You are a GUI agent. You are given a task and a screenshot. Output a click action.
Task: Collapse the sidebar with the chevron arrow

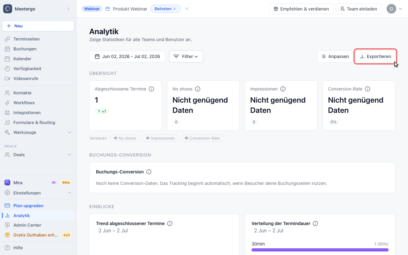pyautogui.click(x=69, y=9)
